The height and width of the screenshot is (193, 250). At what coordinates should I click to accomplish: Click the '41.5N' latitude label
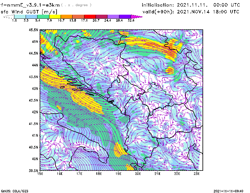point(33,124)
